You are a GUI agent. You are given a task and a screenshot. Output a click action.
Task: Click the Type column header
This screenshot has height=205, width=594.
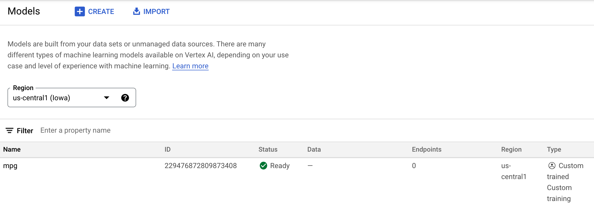pyautogui.click(x=554, y=149)
